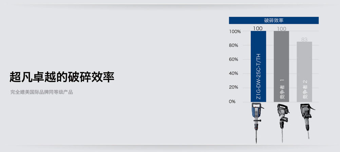Screen dimensions: 340x152
Task: Click the 100 value above the dark gray bar
Action: [281, 29]
